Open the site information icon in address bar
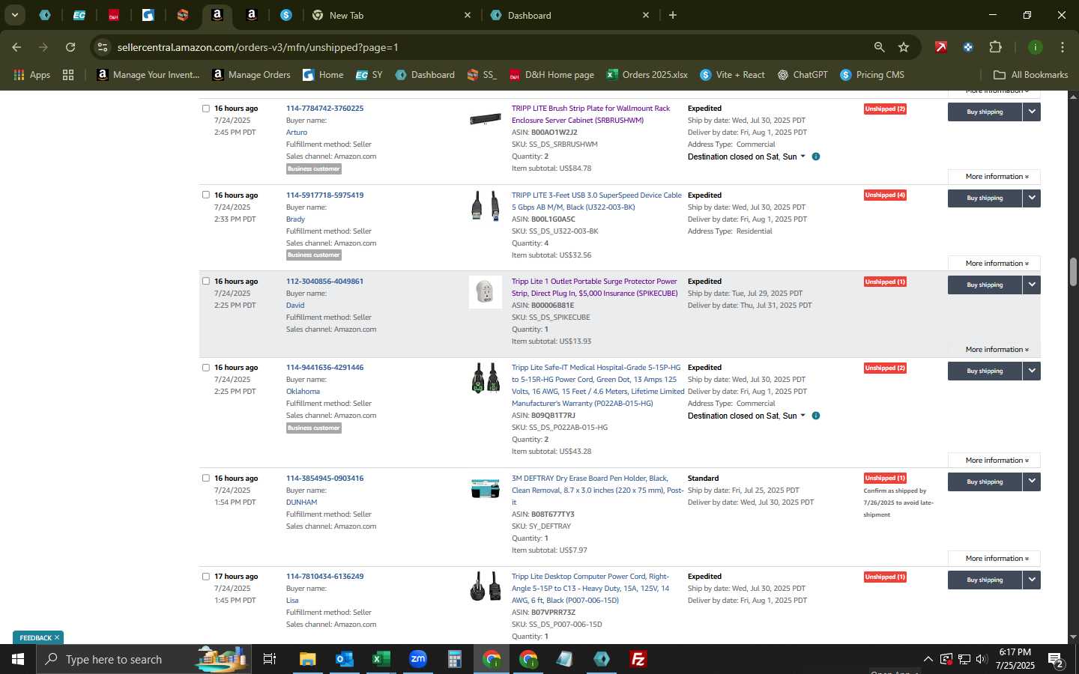This screenshot has height=674, width=1079. pos(103,47)
